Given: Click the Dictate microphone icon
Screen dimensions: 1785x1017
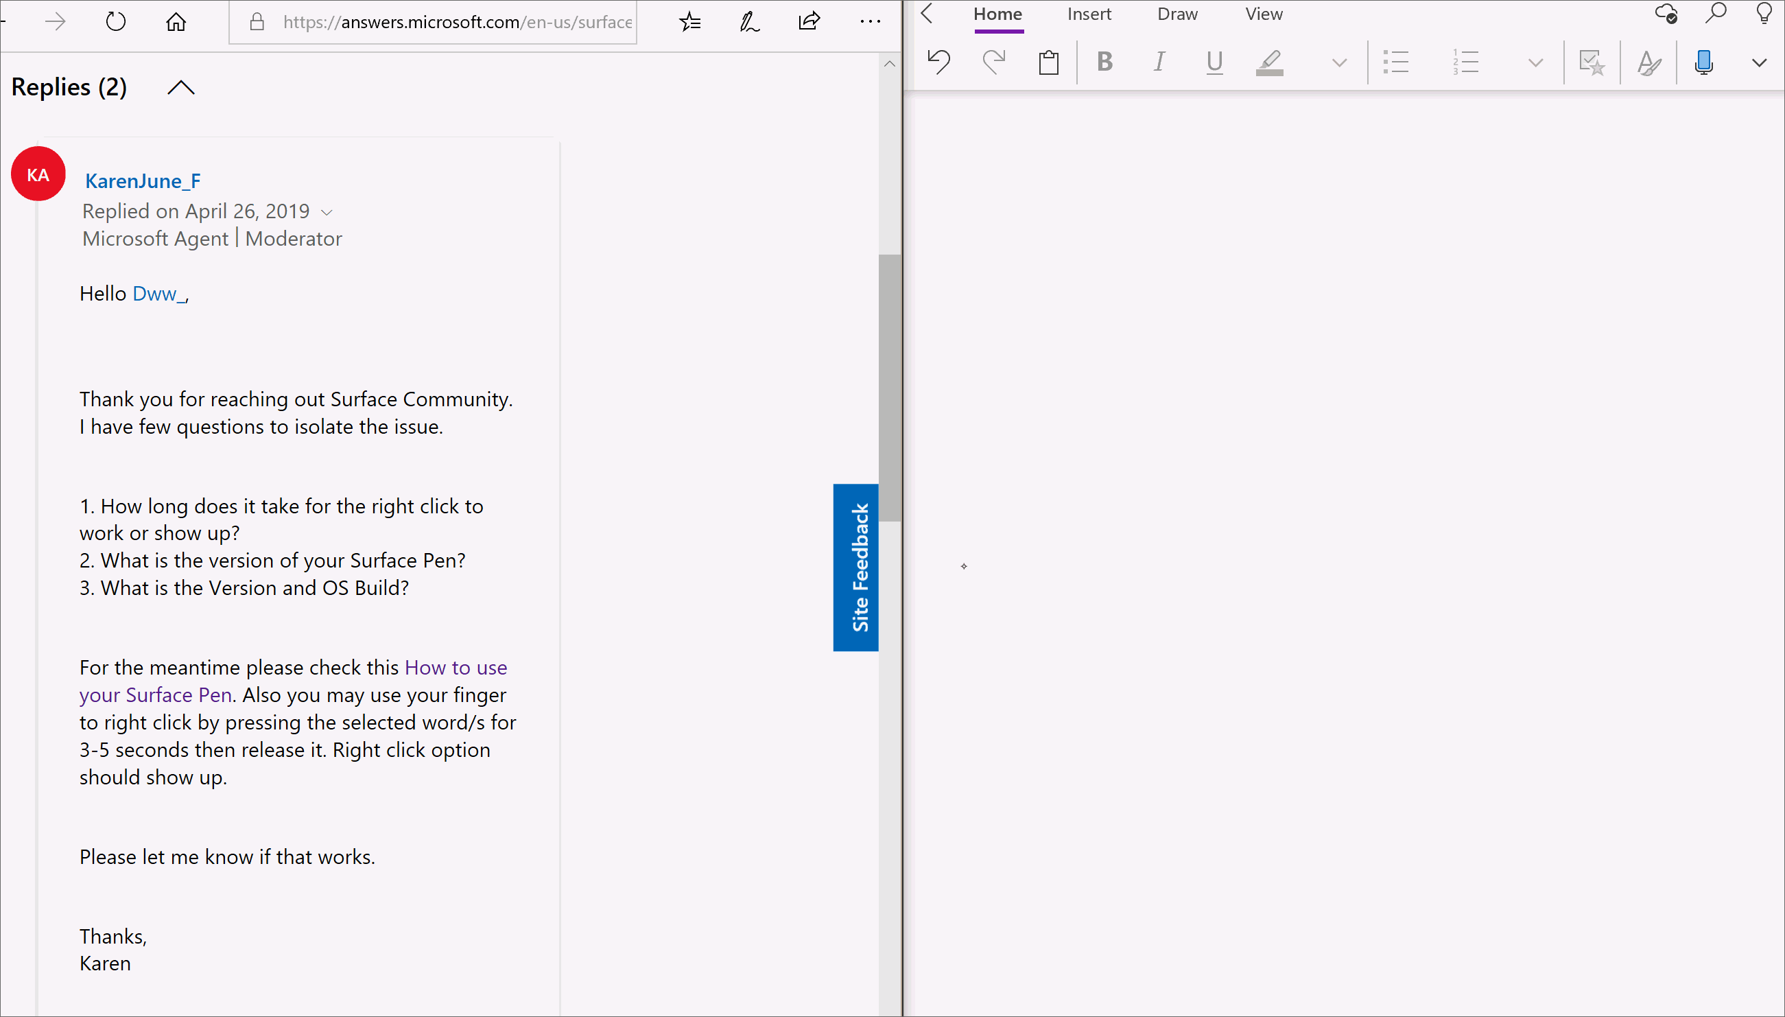Looking at the screenshot, I should click(1703, 62).
